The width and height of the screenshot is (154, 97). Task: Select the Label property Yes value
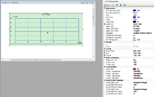tap(135, 19)
